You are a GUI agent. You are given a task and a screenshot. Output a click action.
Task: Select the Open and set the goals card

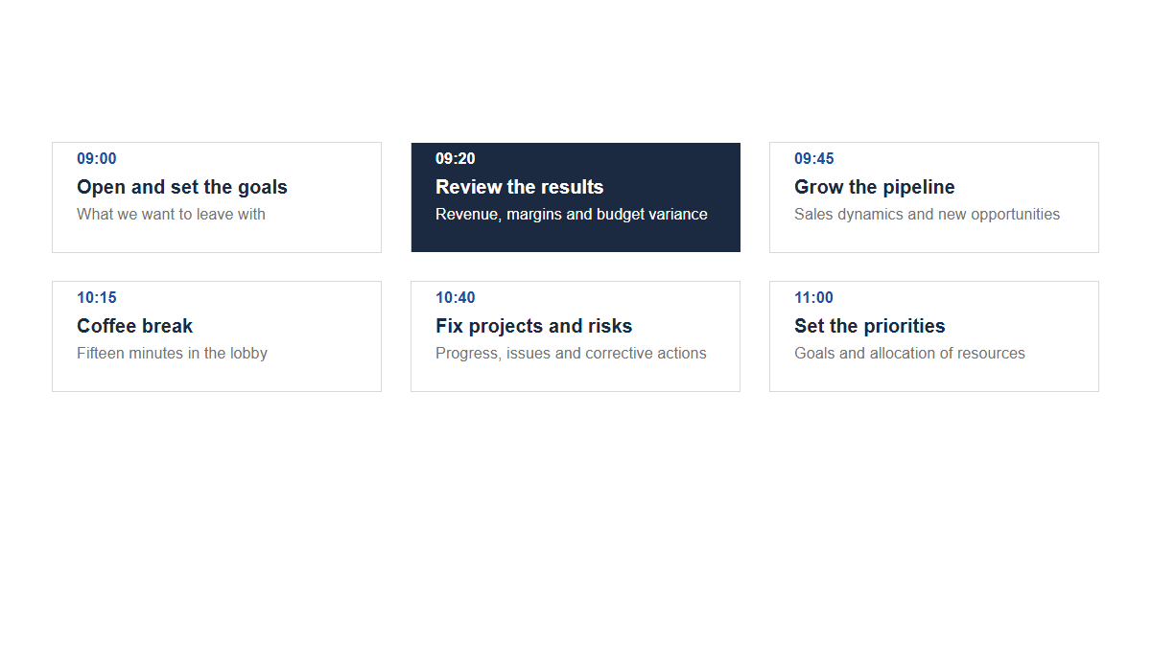point(217,197)
